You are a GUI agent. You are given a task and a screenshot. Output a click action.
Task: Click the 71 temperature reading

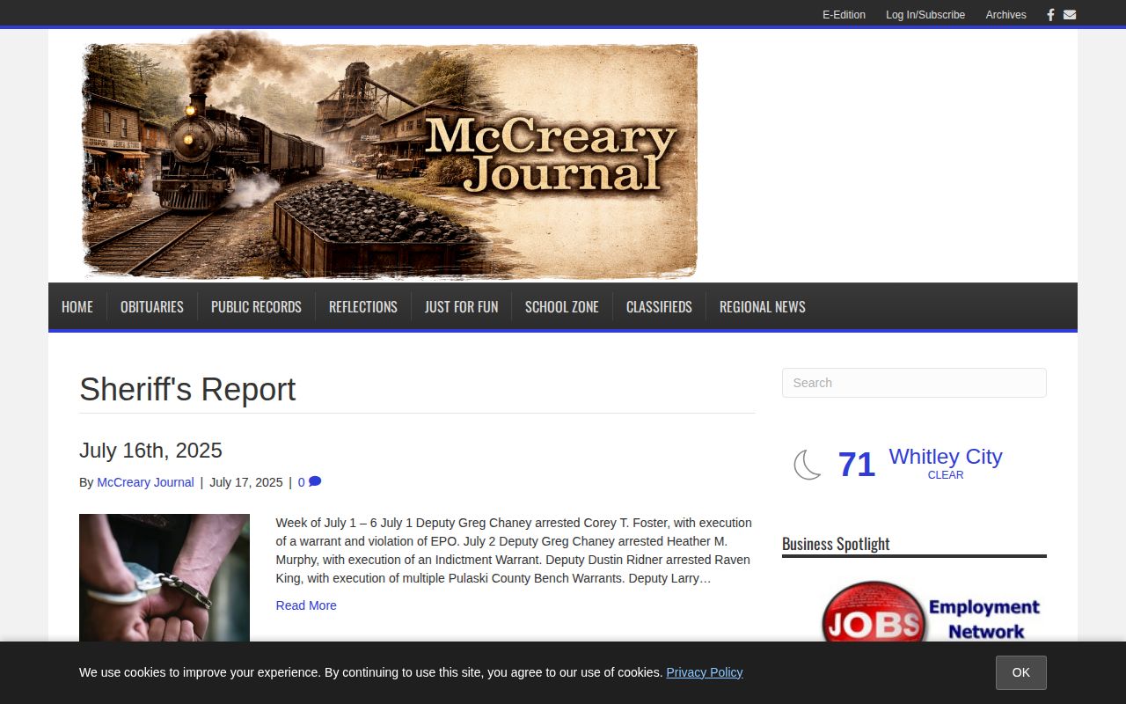(856, 465)
